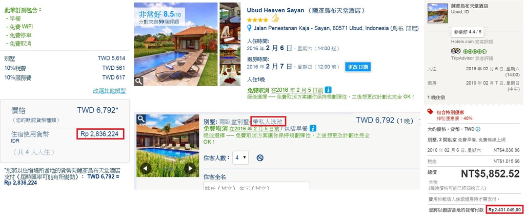This screenshot has width=525, height=218.
Task: Click the magnifier icon on main hotel photo
Action: click(x=139, y=81)
